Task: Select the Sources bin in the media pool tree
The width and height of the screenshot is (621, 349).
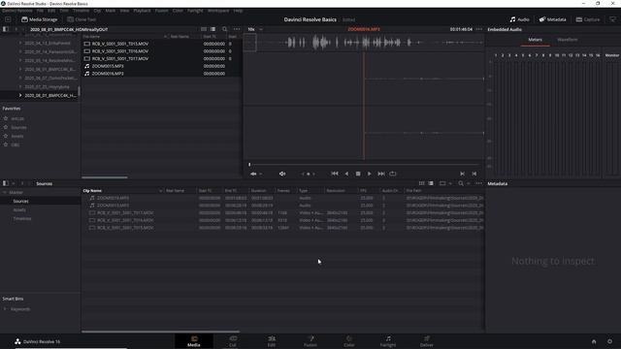Action: (x=20, y=202)
